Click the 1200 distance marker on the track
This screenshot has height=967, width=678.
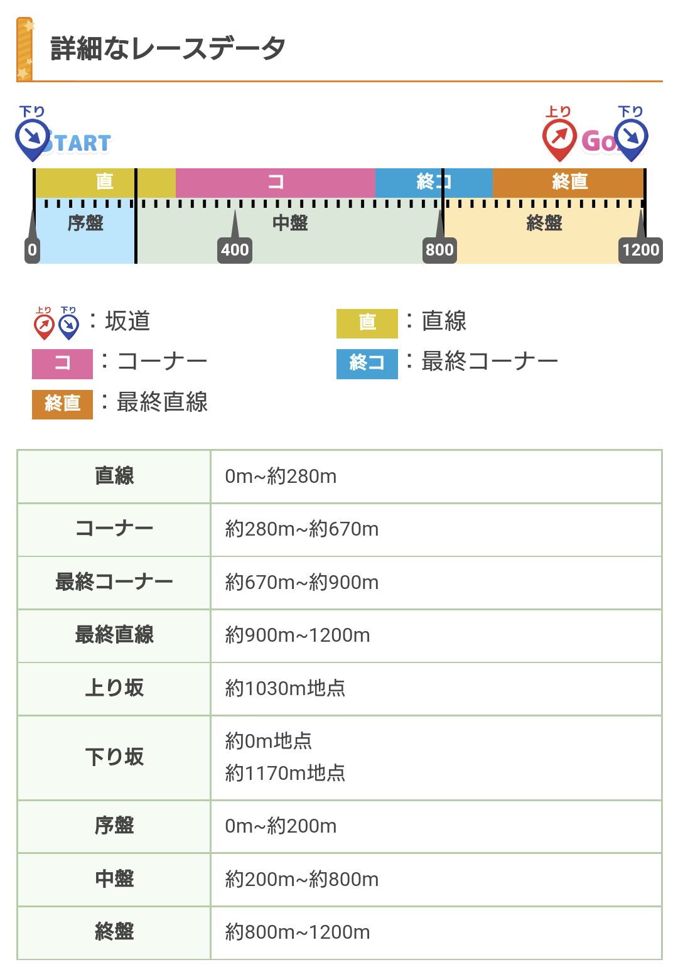(x=640, y=250)
